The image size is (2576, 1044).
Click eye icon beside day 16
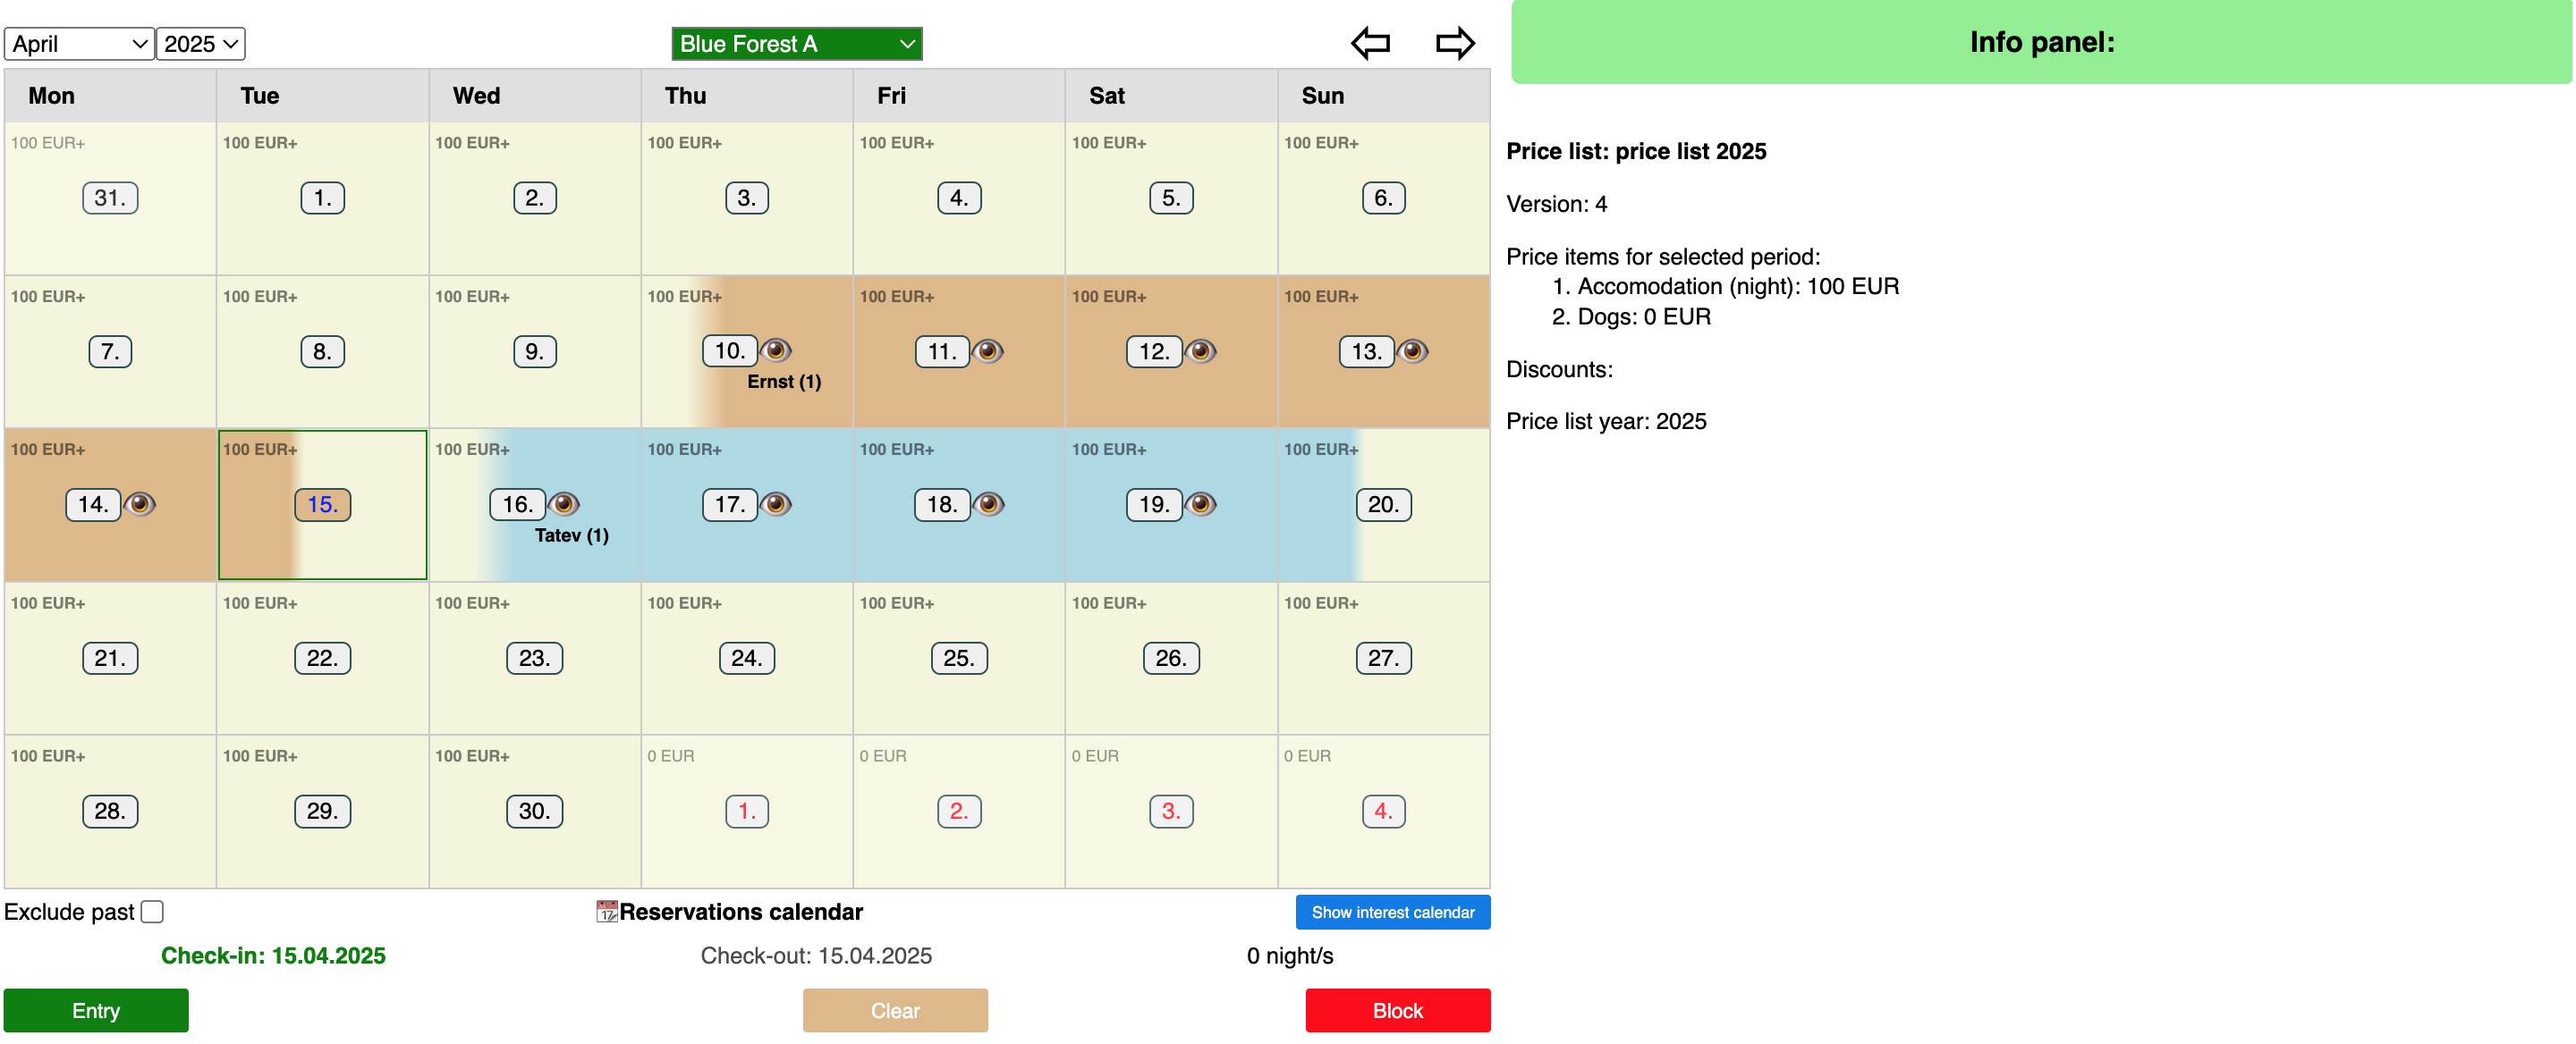click(x=564, y=503)
